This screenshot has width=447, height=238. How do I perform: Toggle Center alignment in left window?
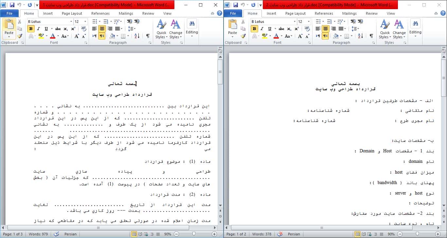tap(102, 29)
